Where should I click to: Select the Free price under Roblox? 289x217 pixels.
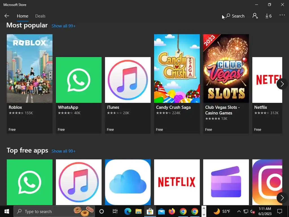pyautogui.click(x=12, y=129)
